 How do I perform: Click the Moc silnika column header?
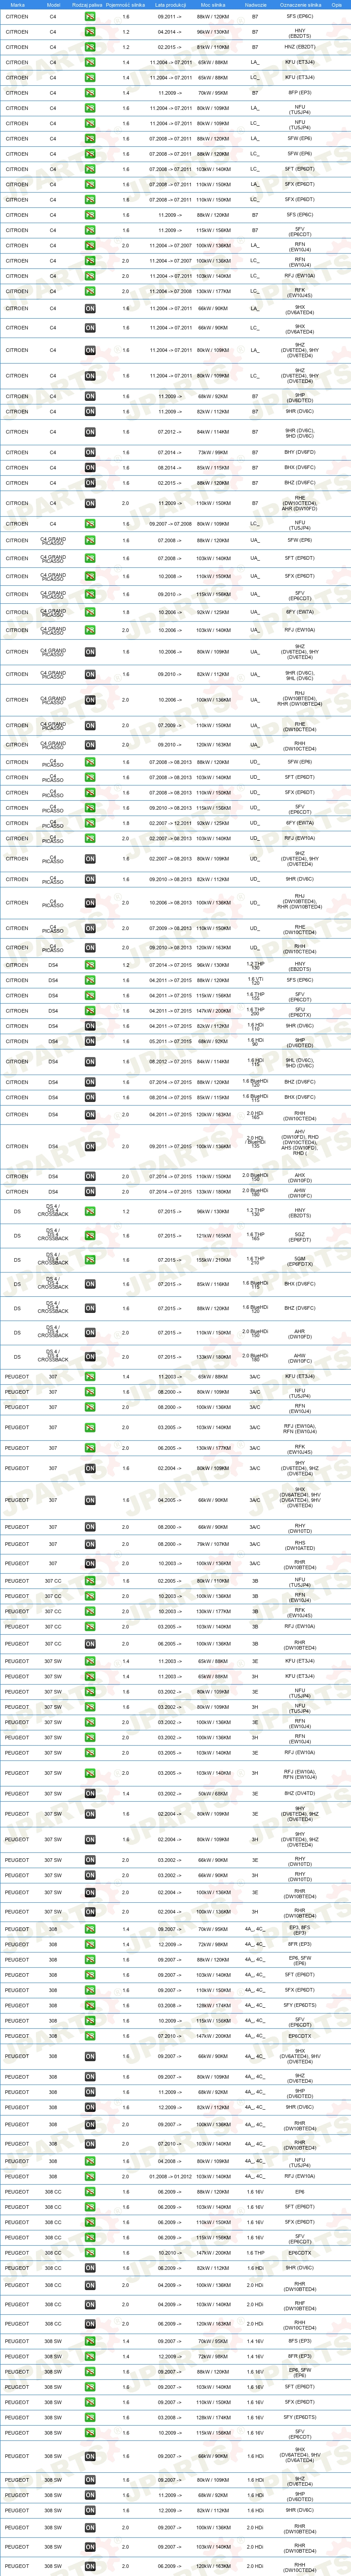pos(213,5)
